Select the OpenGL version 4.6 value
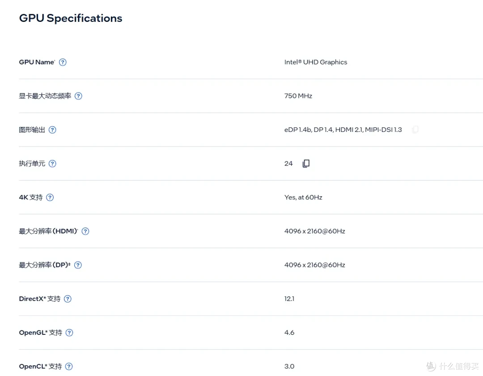 [x=289, y=333]
